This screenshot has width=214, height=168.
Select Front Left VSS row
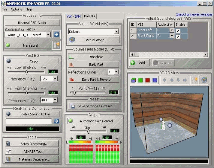[x=159, y=30]
